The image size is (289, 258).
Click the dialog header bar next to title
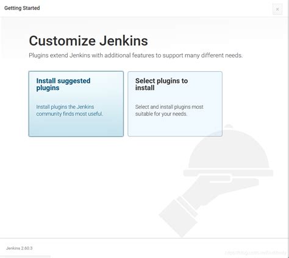pos(154,9)
